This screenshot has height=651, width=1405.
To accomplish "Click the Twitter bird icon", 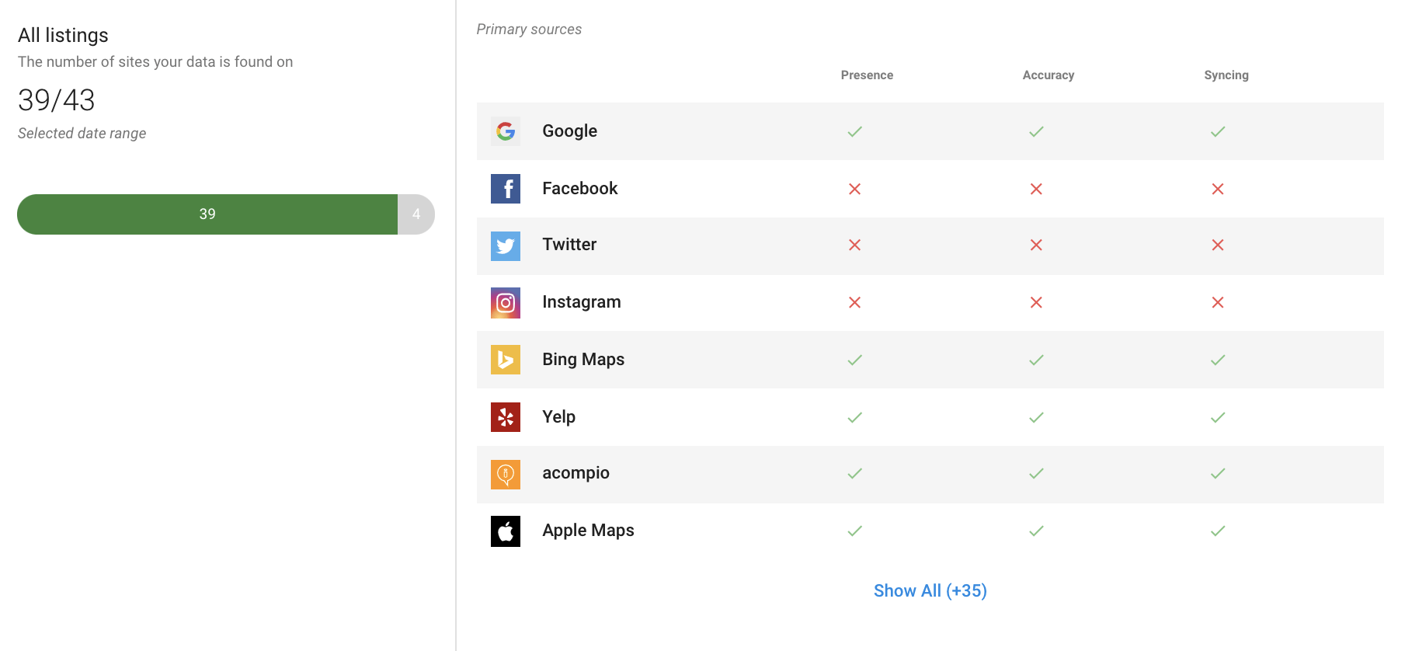I will click(506, 245).
